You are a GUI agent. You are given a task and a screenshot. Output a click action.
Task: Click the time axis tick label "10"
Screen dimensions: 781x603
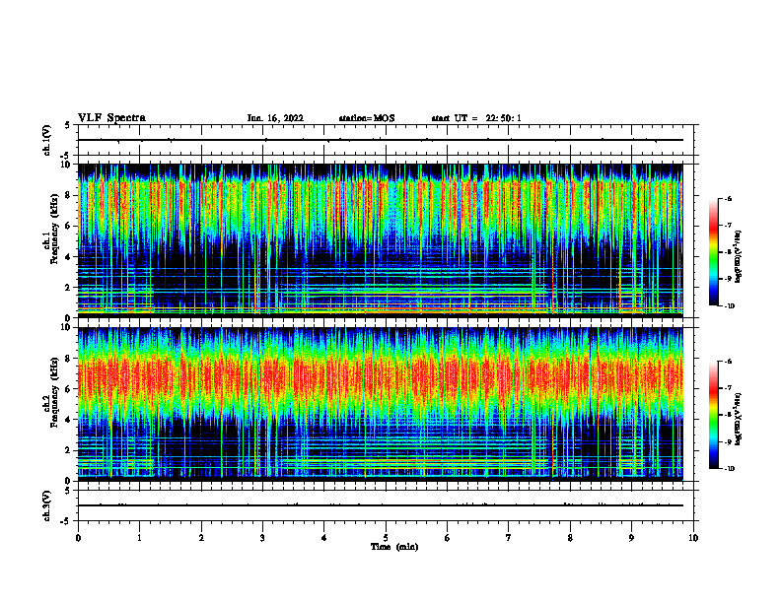coord(693,538)
